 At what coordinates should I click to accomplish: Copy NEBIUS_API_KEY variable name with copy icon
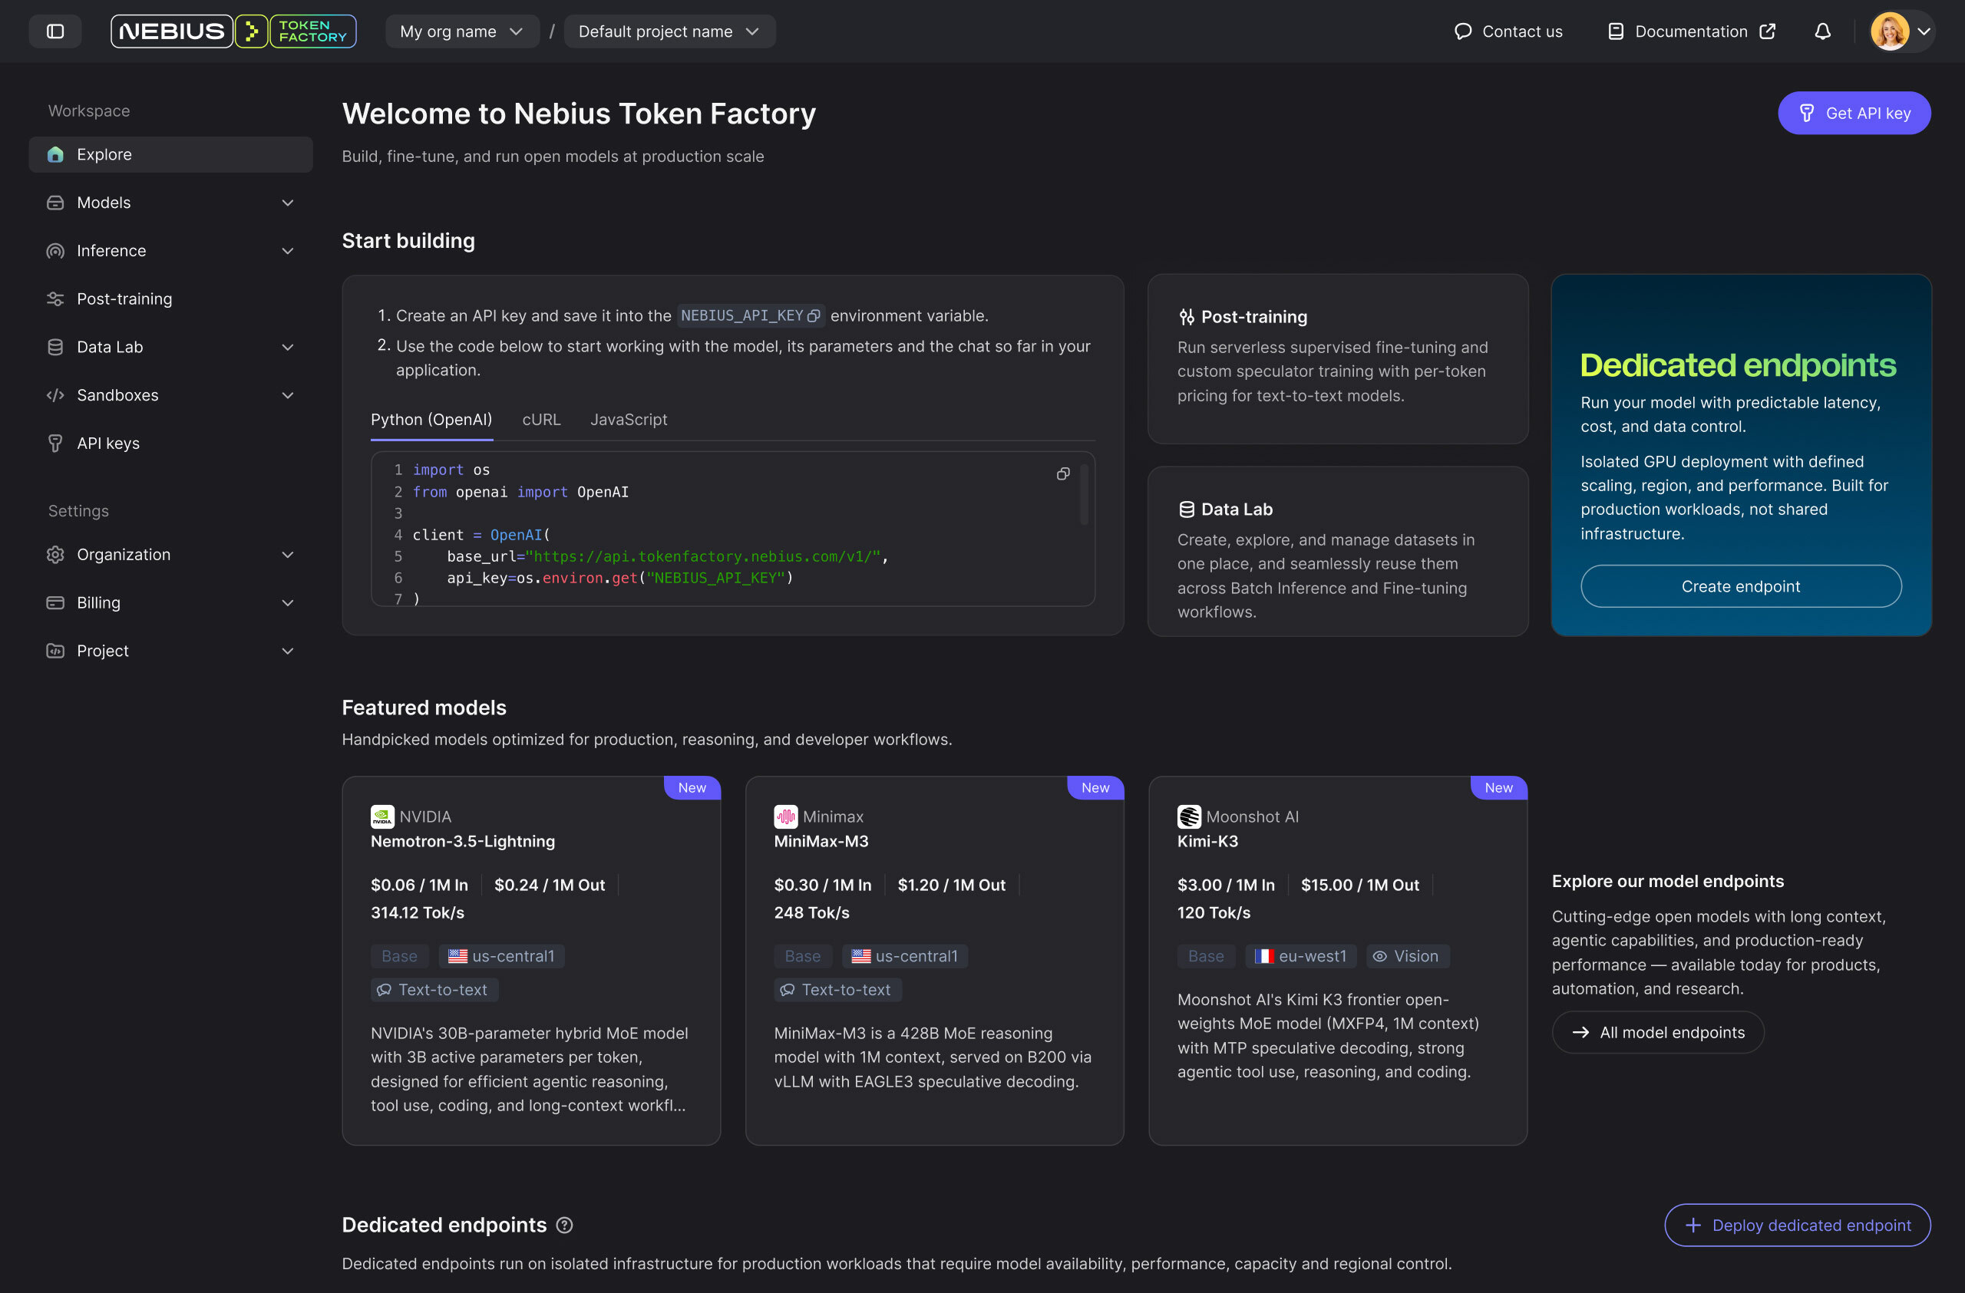pyautogui.click(x=813, y=316)
